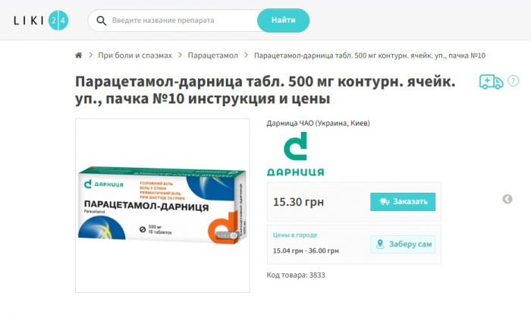Focus the drug name search field
The height and width of the screenshot is (315, 531).
coord(182,20)
